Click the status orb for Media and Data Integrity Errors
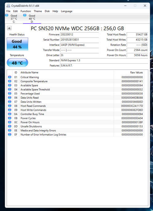The width and height of the screenshot is (153, 211). click(10, 130)
